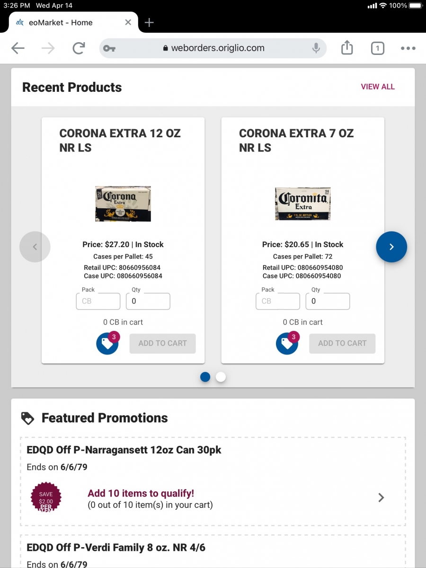
Task: Focus the Qty field for Corona Extra 12 OZ
Action: [148, 301]
